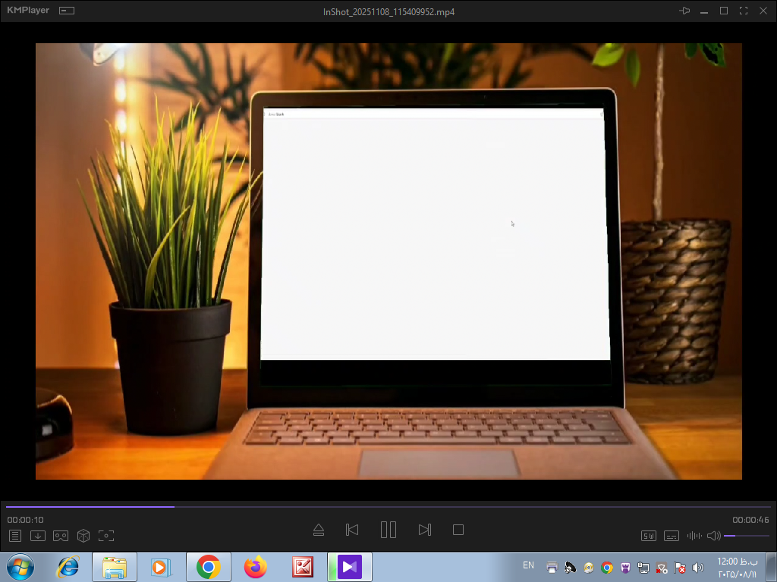The image size is (777, 582).
Task: Open the audio equalizer waveform icon
Action: click(694, 536)
